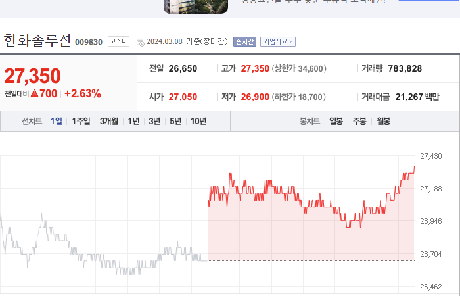Expand the 기업개요 dropdown
This screenshot has height=296, width=460.
(x=278, y=41)
